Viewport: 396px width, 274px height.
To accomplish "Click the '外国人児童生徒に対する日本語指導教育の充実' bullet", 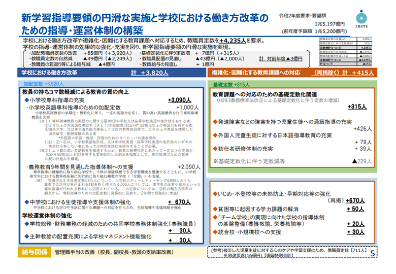I will [272, 135].
